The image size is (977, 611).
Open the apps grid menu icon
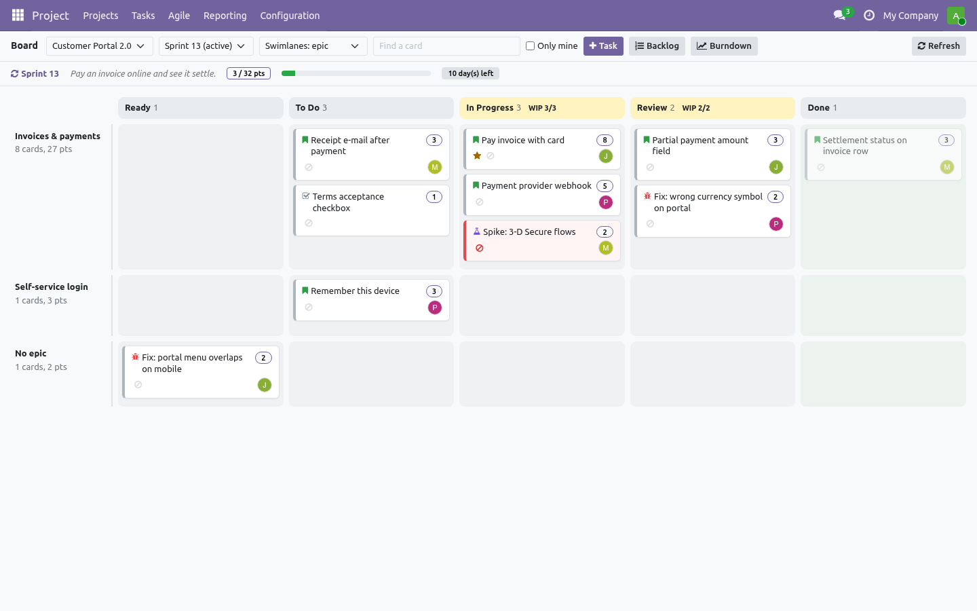pyautogui.click(x=18, y=15)
